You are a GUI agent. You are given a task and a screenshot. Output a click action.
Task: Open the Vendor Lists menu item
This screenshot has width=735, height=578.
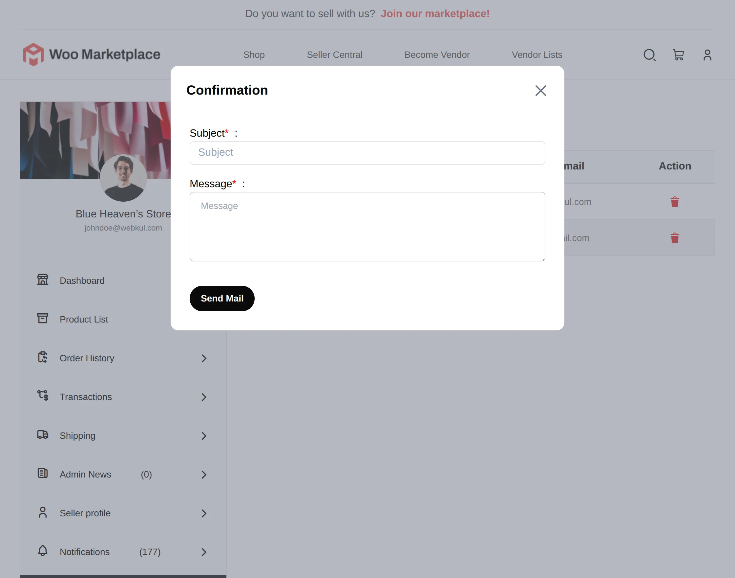tap(536, 55)
